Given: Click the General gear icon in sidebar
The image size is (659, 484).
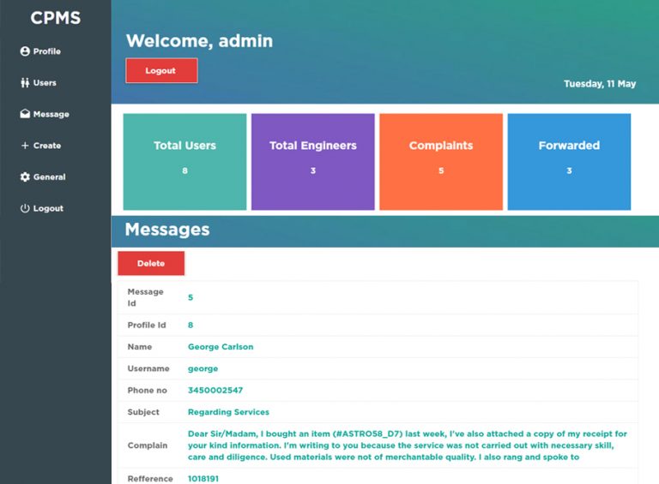Looking at the screenshot, I should tap(25, 177).
